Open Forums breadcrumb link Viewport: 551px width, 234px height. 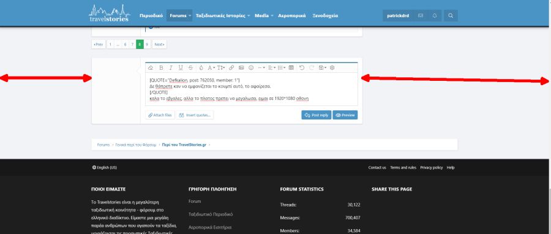(x=103, y=145)
